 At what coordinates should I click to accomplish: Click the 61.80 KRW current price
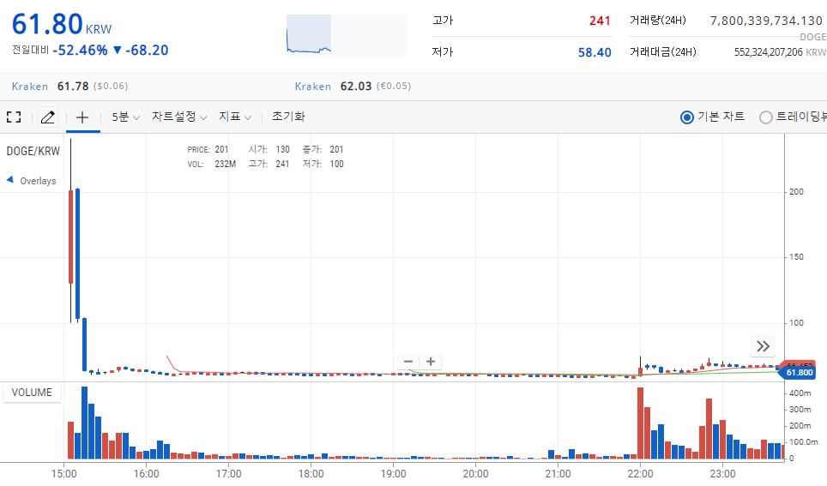[62, 24]
